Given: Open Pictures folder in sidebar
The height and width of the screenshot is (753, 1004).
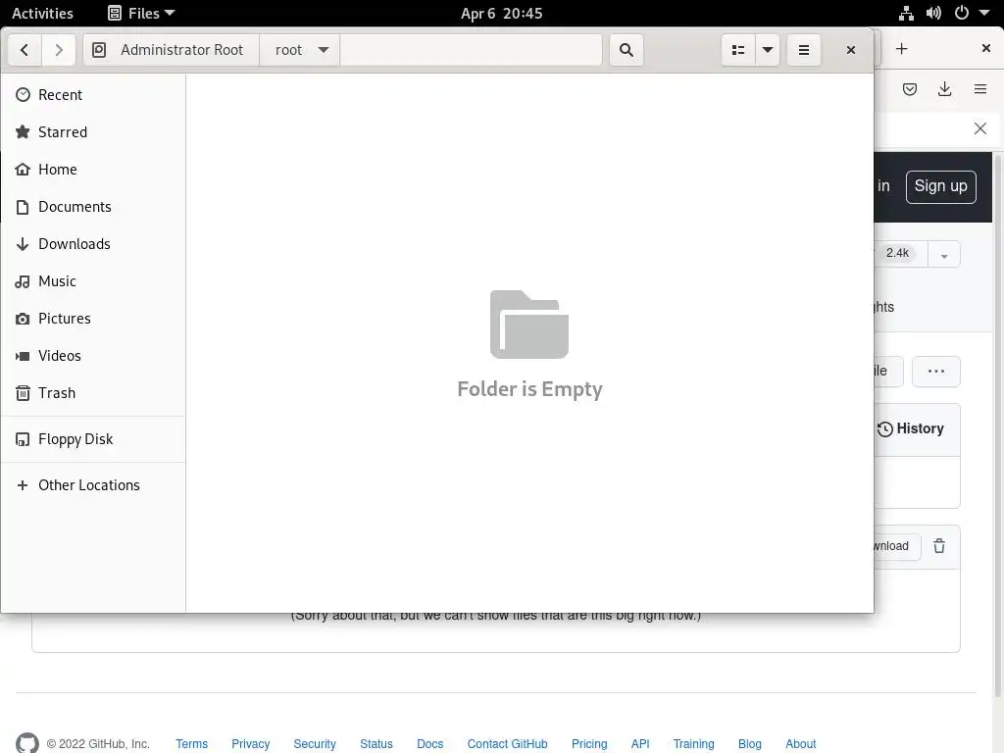Looking at the screenshot, I should point(93,319).
